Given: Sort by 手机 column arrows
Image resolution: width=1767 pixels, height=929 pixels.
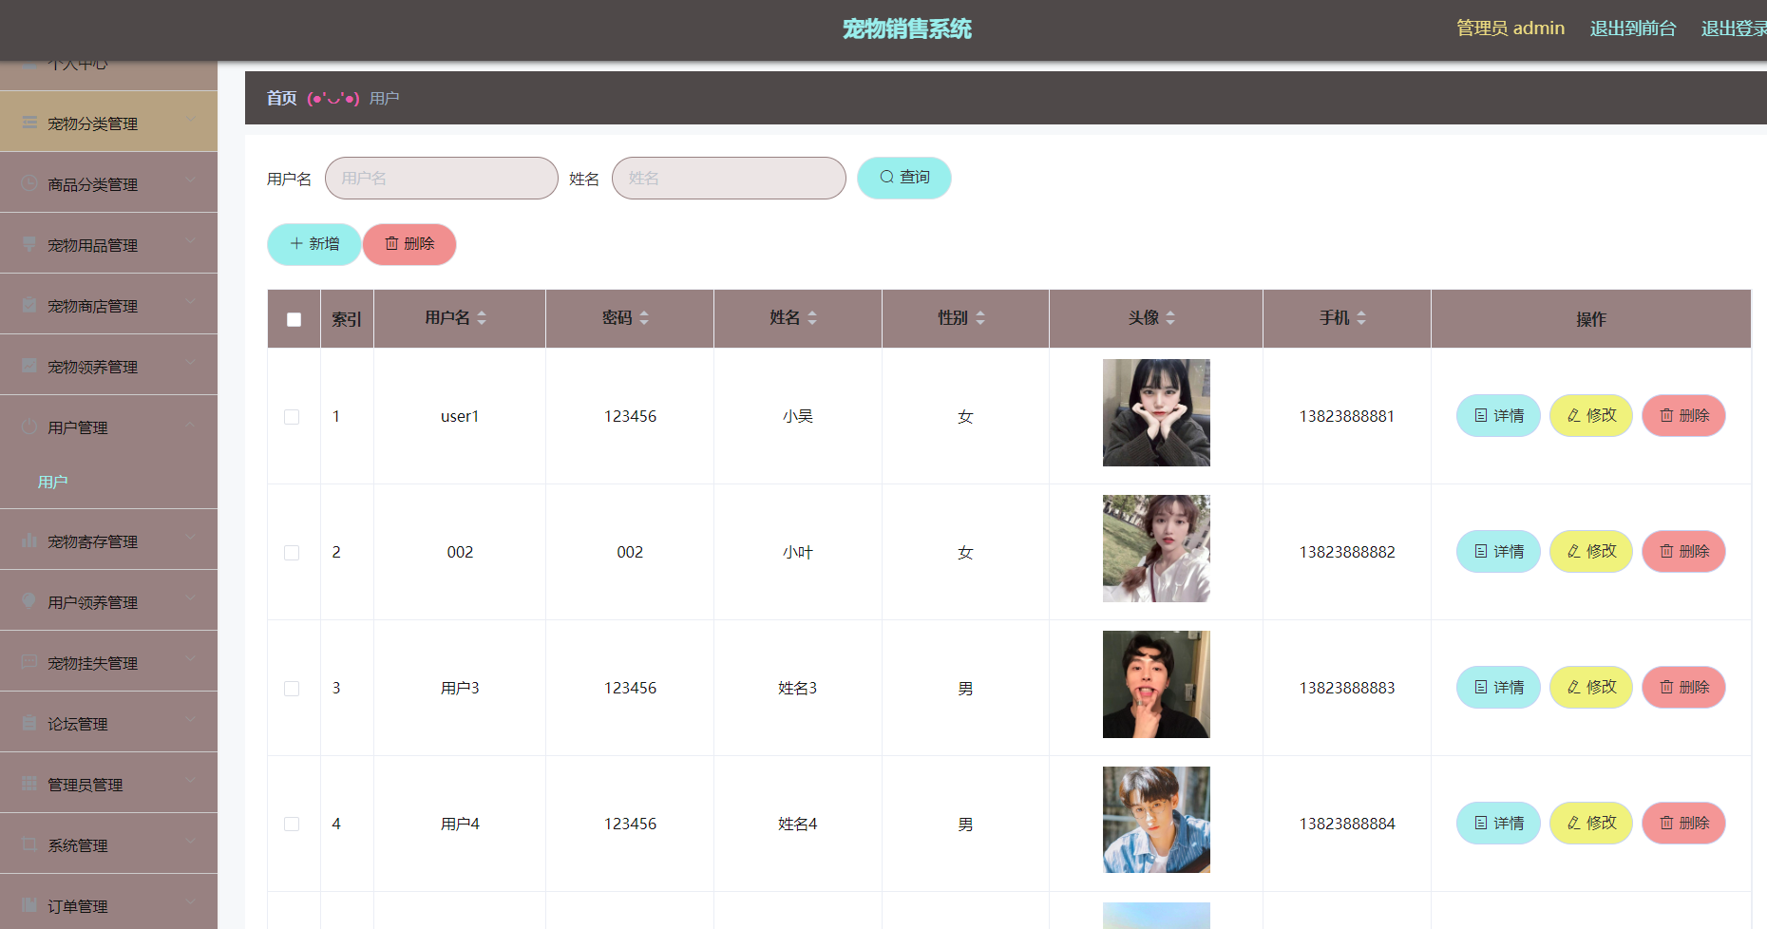Looking at the screenshot, I should [x=1361, y=318].
